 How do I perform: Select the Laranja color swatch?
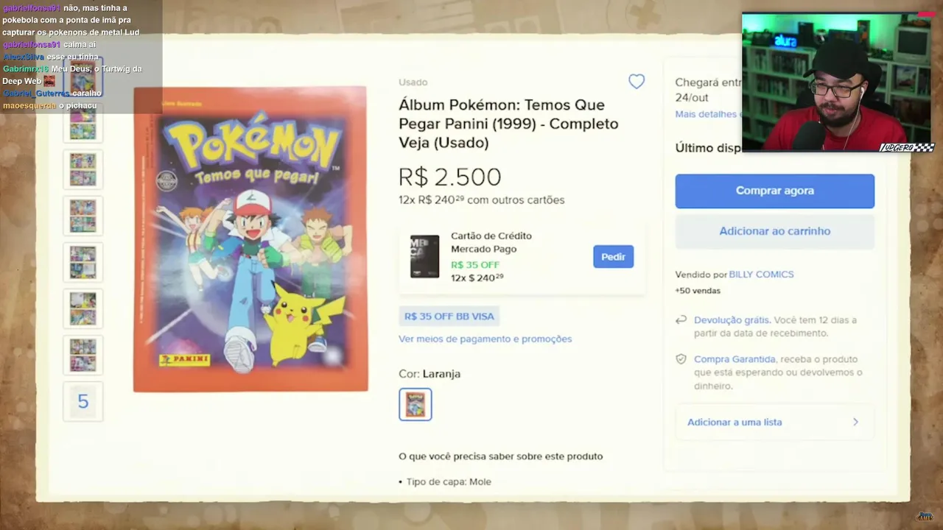coord(416,404)
